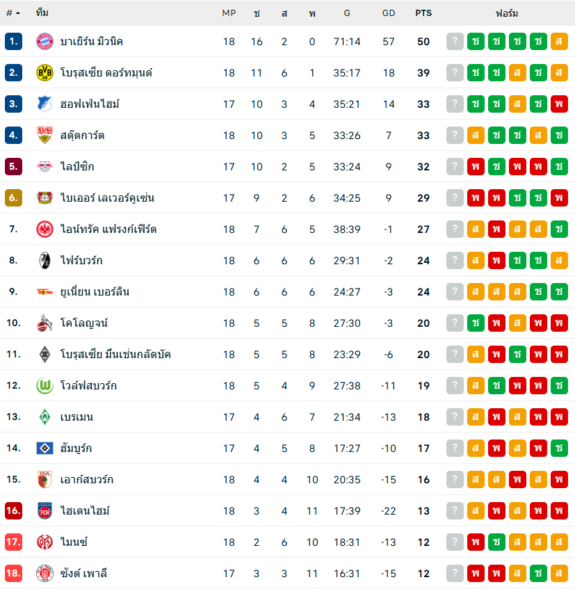Image resolution: width=575 pixels, height=589 pixels.
Task: Select the position 16 red rank badge
Action: pos(13,511)
